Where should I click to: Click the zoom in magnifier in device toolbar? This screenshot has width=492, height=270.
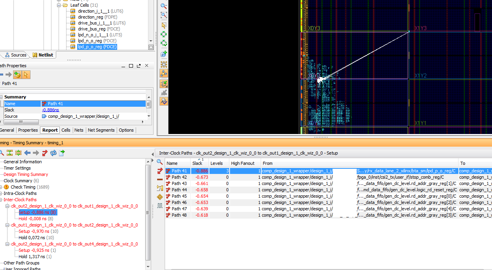click(163, 6)
